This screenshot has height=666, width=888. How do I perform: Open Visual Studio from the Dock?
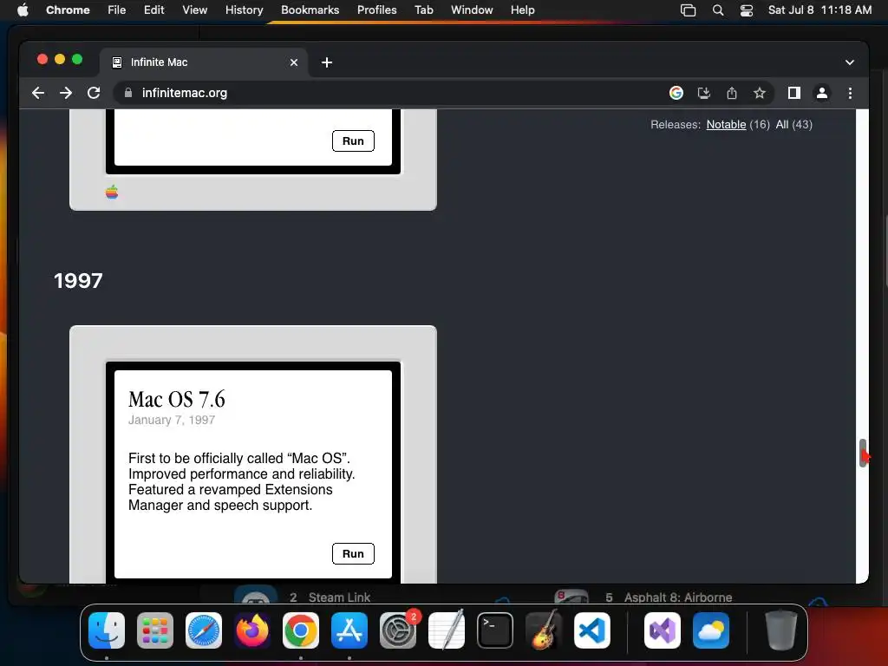(662, 630)
